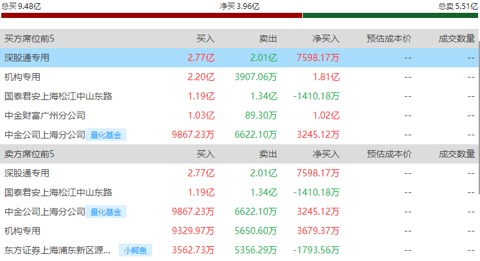Select 机构专用 seat in seller list

click(22, 231)
